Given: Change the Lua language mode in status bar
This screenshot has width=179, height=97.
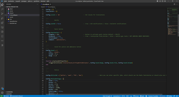Looking at the screenshot, I should click(131, 96).
